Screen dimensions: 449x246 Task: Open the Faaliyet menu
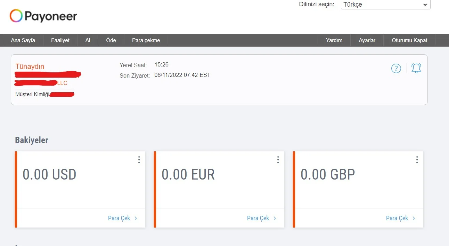(60, 40)
